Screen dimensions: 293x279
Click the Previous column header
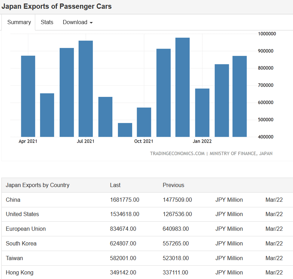pos(173,185)
